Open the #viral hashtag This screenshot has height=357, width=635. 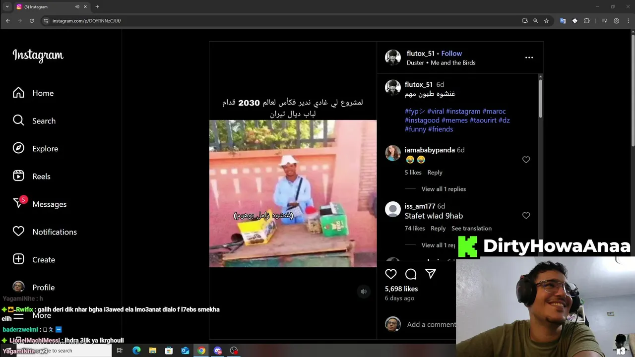(x=436, y=112)
